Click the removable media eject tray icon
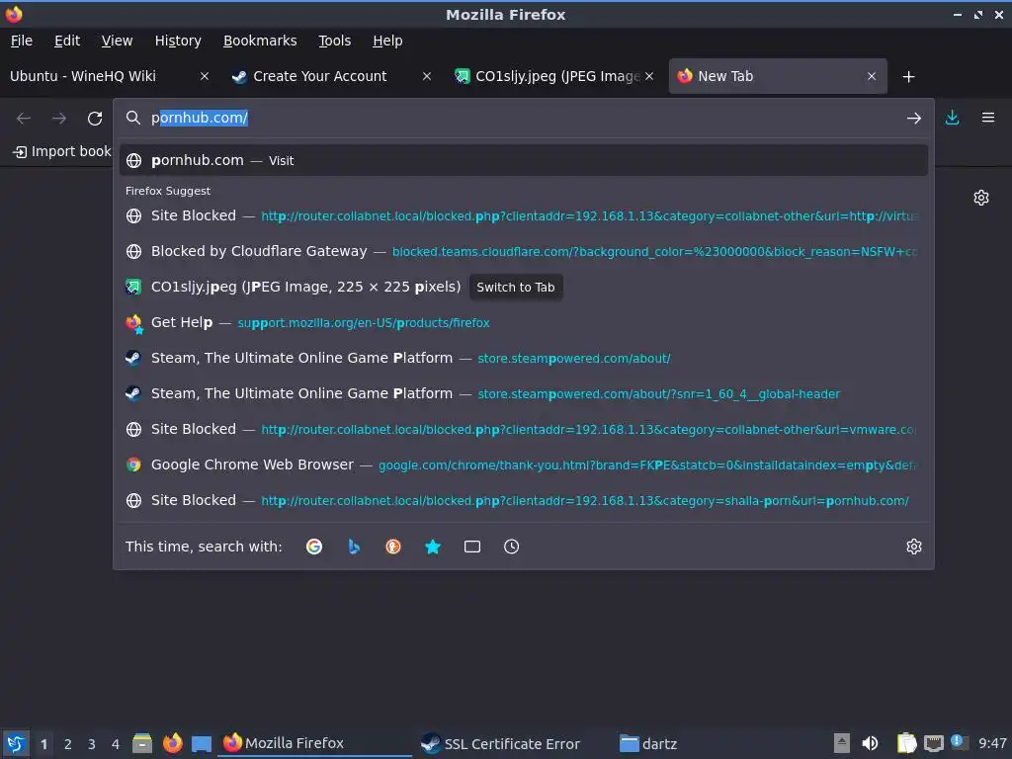Image resolution: width=1012 pixels, height=759 pixels. point(841,743)
